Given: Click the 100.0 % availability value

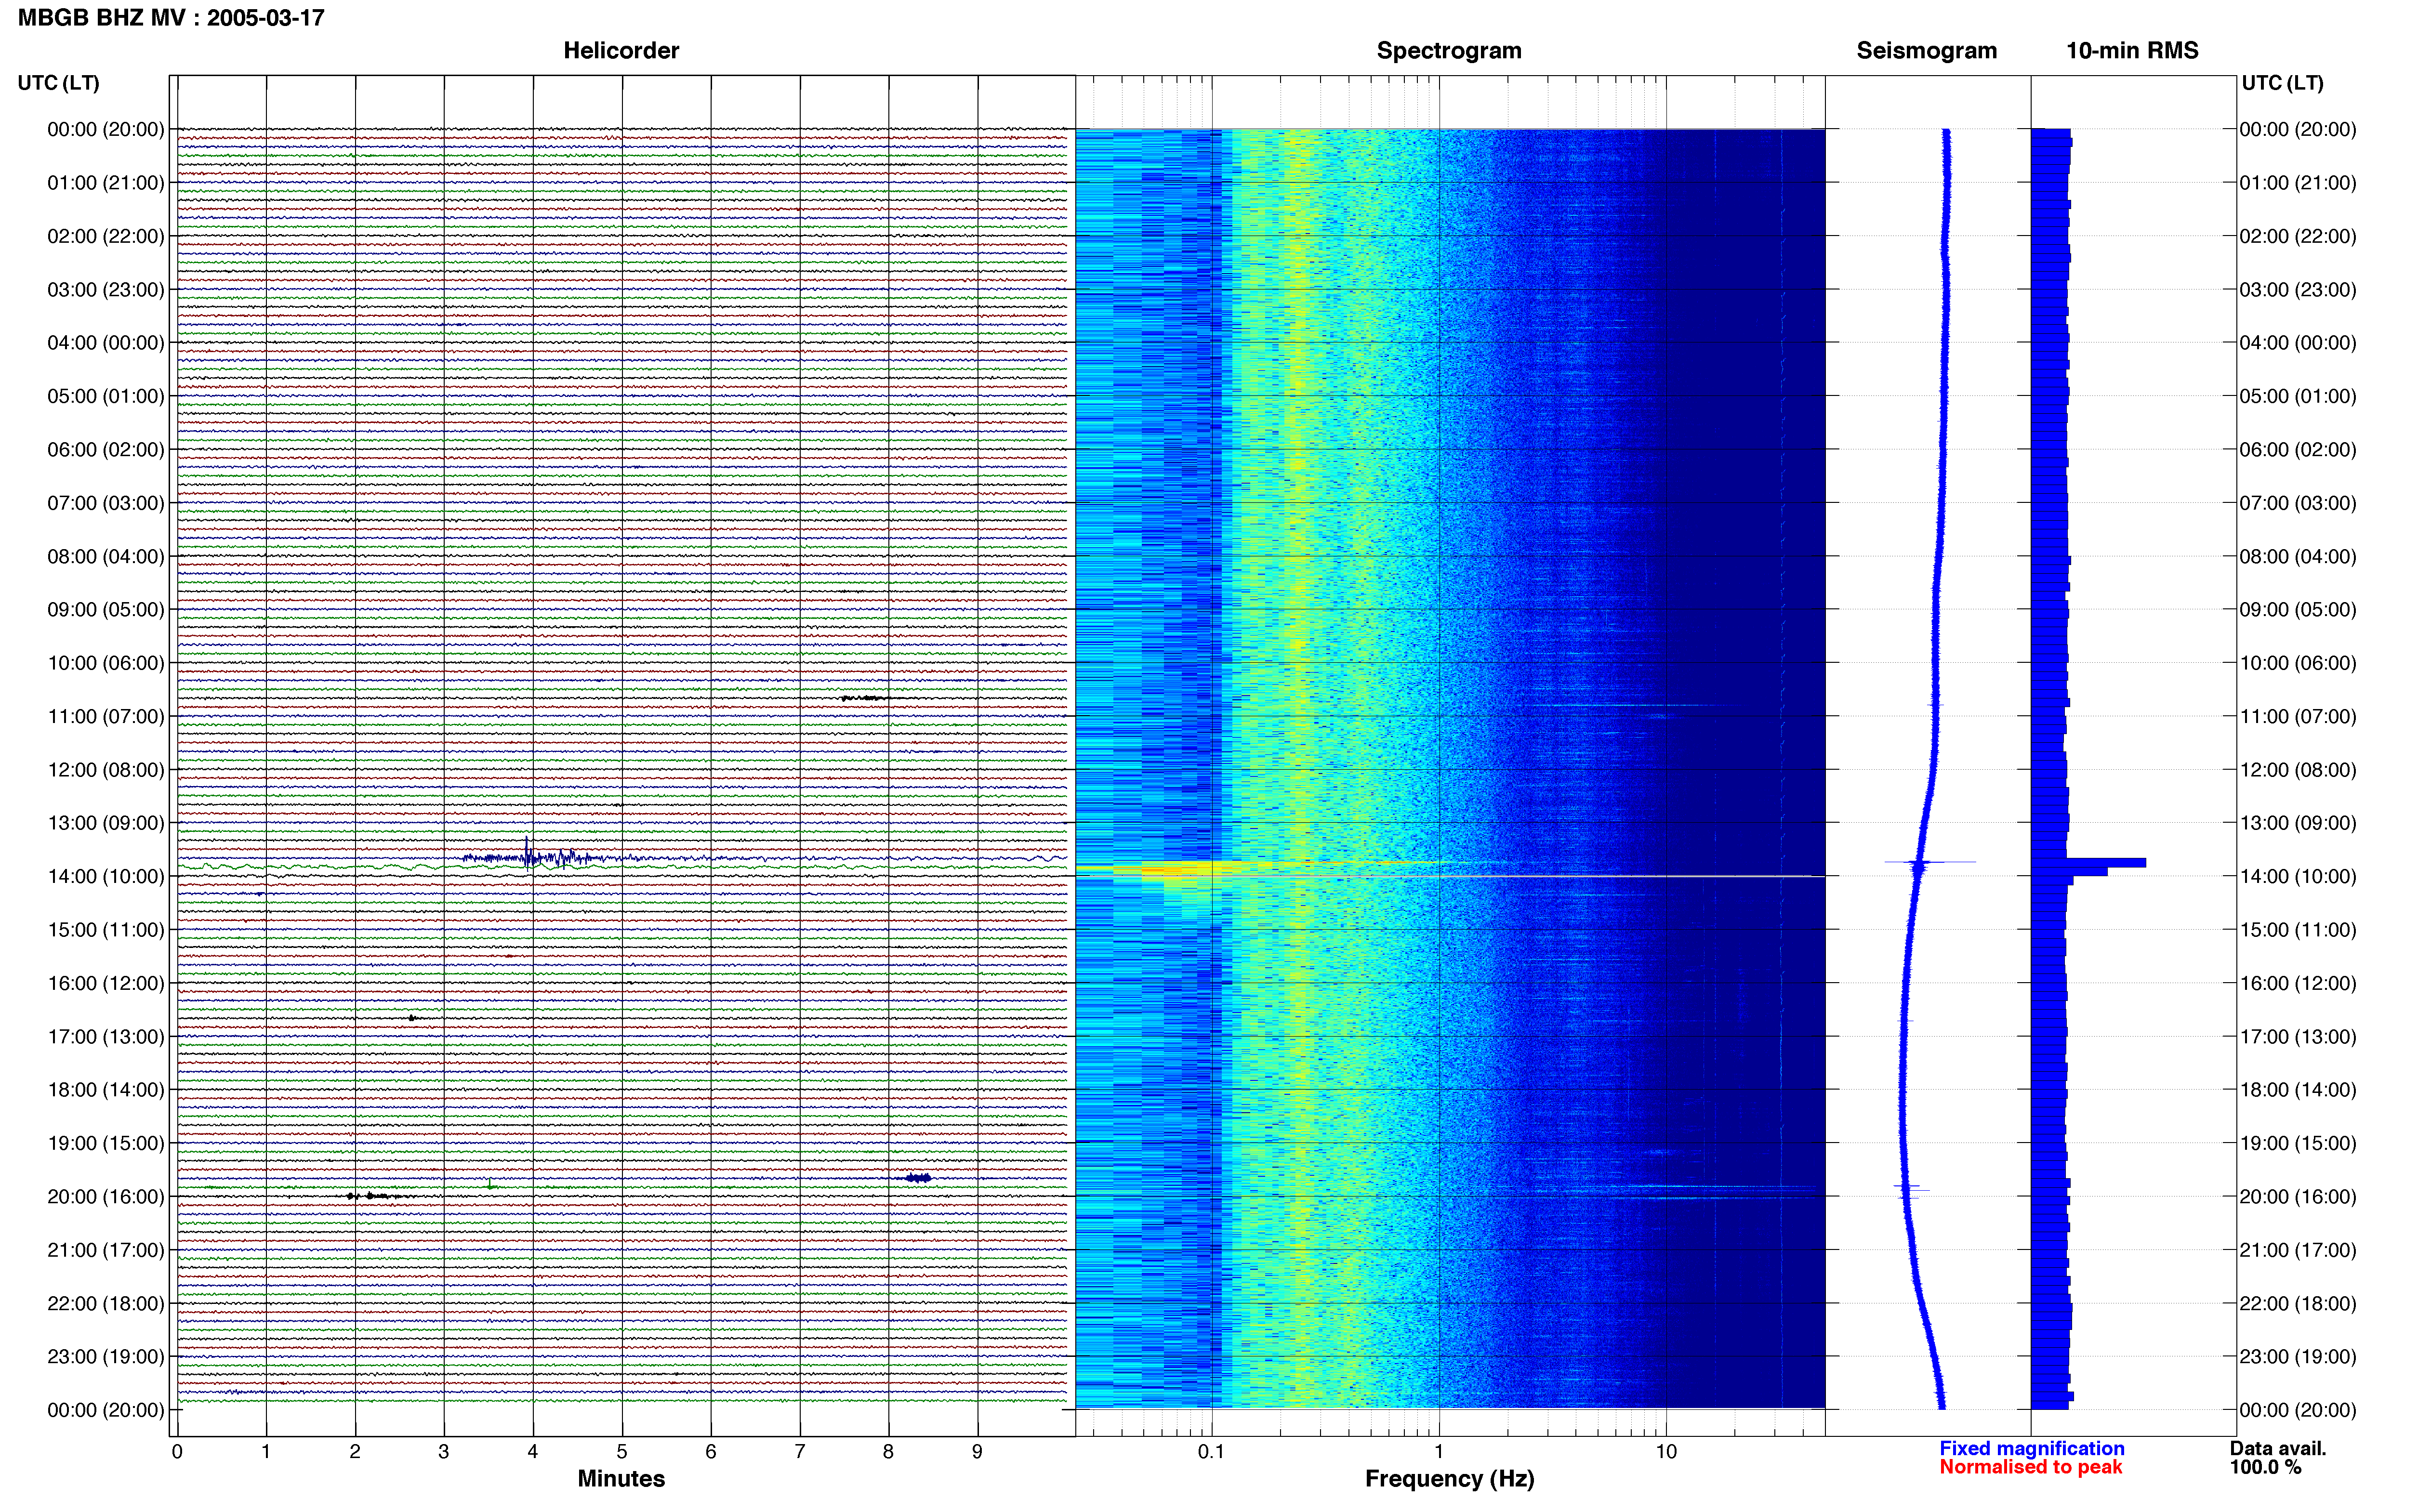Looking at the screenshot, I should (x=2265, y=1467).
